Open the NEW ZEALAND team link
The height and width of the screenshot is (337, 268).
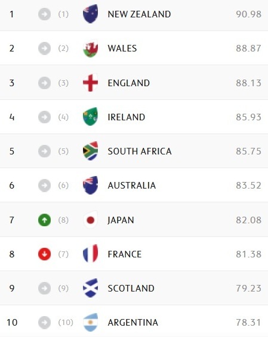pyautogui.click(x=139, y=14)
